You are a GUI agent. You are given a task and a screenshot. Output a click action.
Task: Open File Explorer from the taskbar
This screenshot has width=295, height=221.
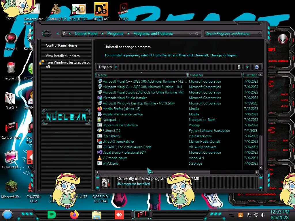coord(97,215)
